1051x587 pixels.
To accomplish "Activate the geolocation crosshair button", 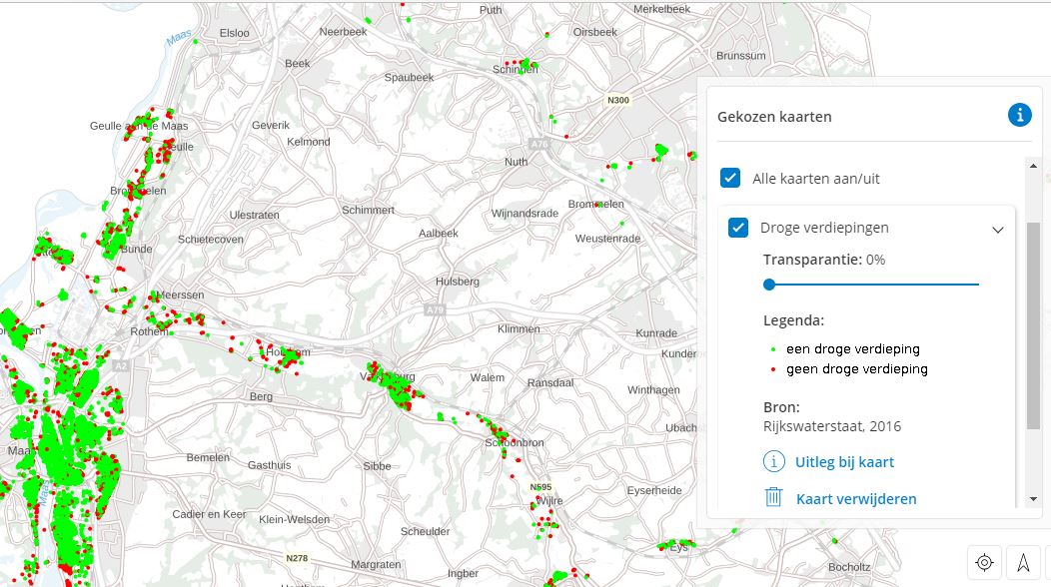I will point(983,562).
